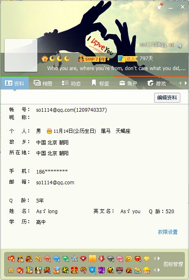Click the birthday crown icon beside 11月14日
This screenshot has width=189, height=280.
point(49,131)
